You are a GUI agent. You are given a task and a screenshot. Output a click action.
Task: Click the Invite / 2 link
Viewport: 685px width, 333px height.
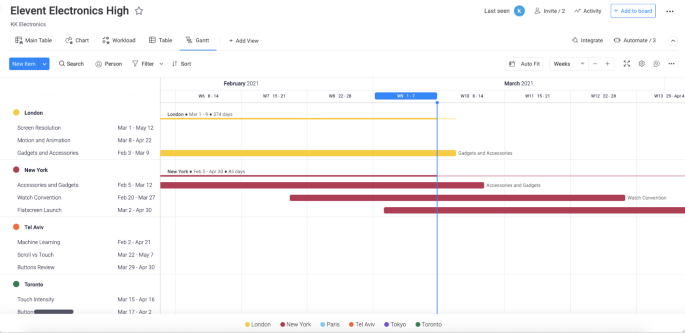pyautogui.click(x=549, y=11)
